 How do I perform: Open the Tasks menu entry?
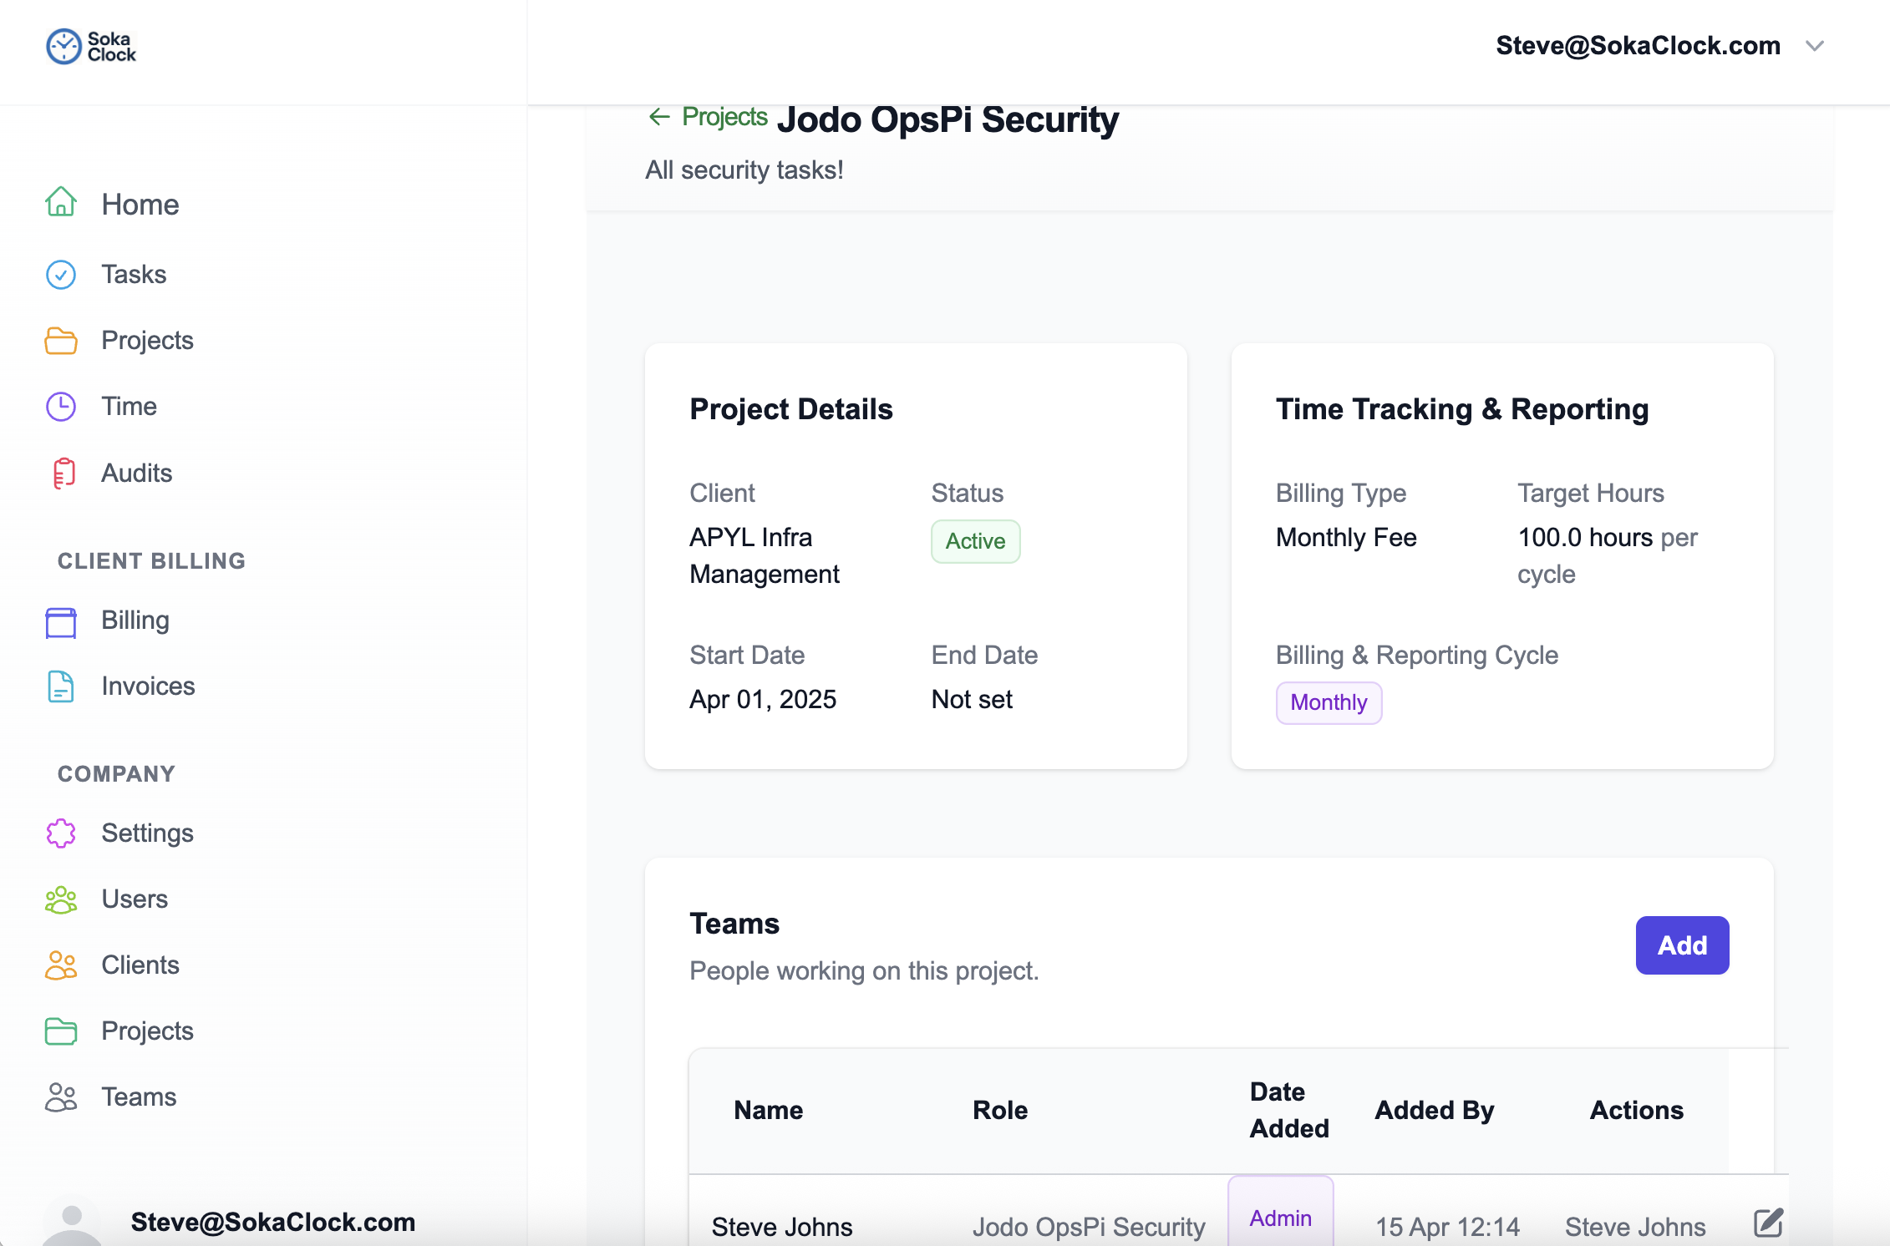(134, 274)
